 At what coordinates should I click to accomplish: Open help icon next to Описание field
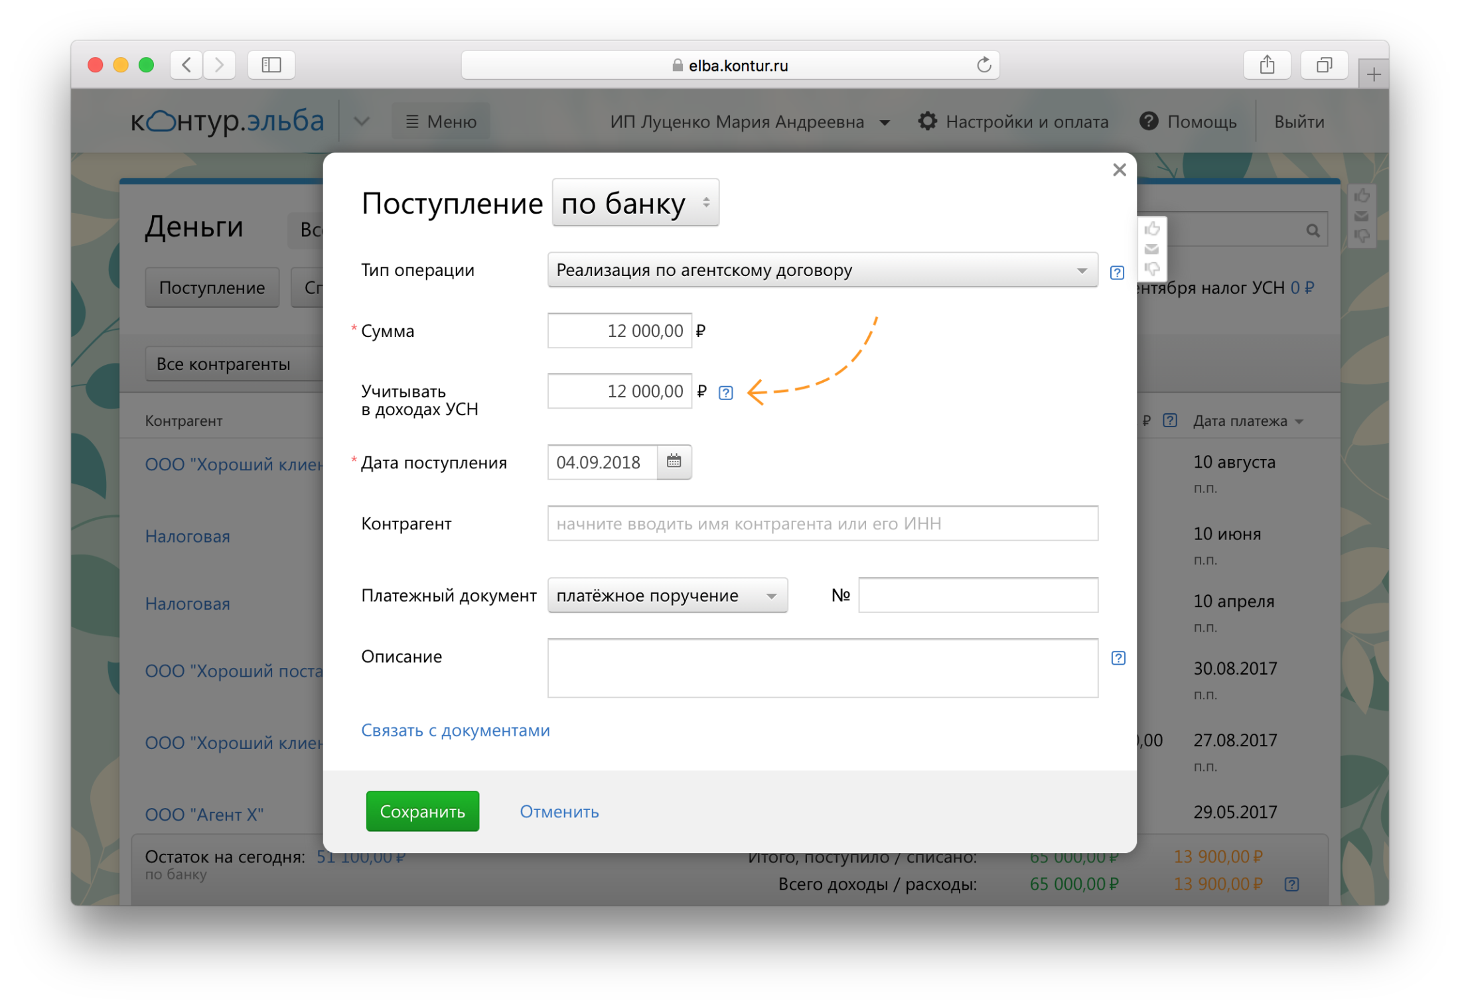[1118, 657]
